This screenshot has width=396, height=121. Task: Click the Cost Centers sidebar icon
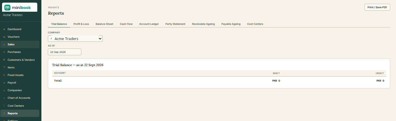coord(4,106)
